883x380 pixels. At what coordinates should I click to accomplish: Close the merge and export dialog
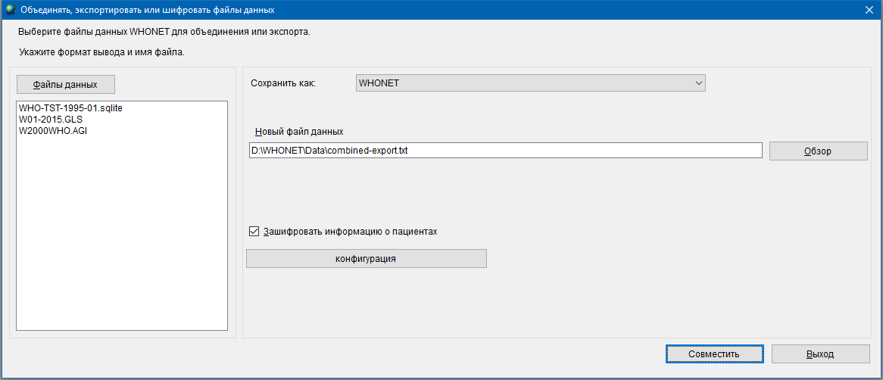869,10
